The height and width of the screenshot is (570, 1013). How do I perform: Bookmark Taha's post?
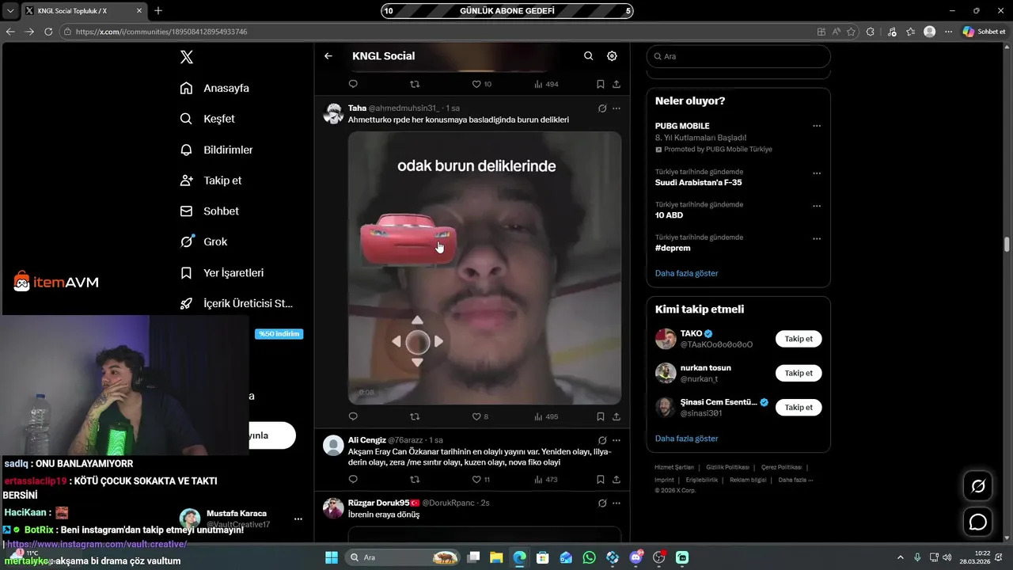point(600,416)
